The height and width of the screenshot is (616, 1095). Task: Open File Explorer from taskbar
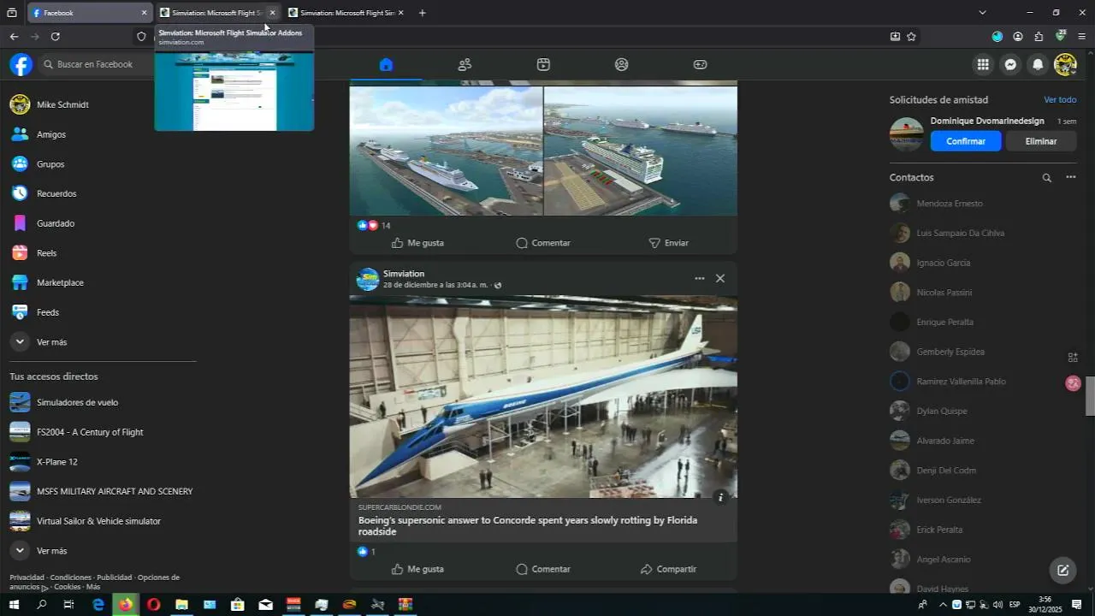point(181,605)
